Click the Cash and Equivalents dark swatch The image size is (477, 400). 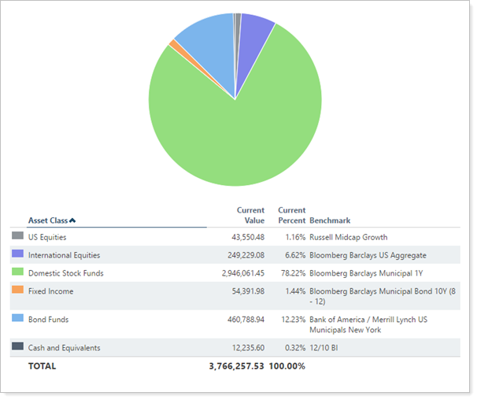click(17, 346)
